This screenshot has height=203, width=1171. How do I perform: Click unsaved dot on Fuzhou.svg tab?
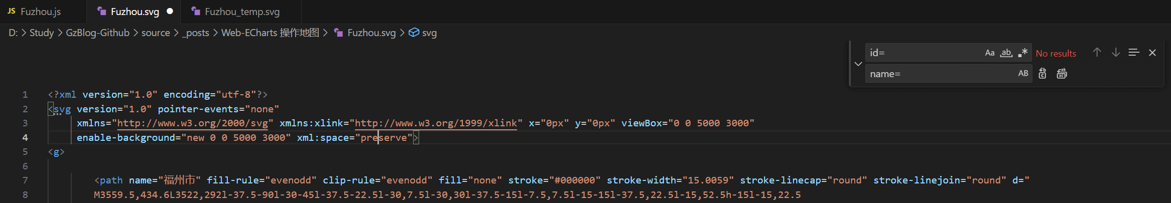tap(170, 11)
